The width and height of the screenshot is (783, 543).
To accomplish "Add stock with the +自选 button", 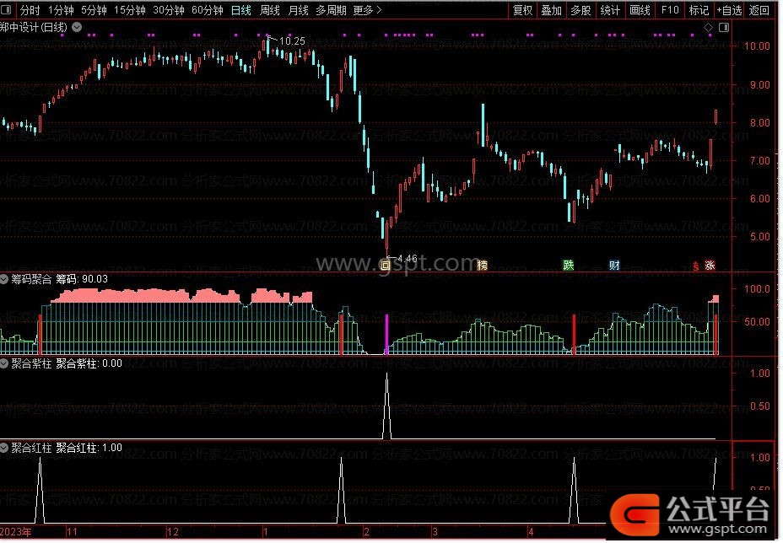I will [x=730, y=10].
